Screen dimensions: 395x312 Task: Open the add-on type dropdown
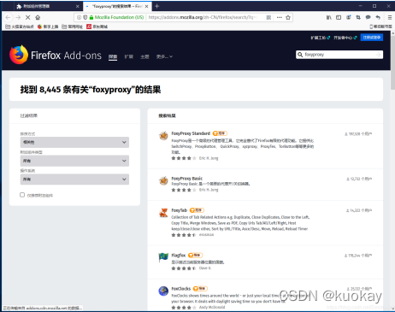(x=74, y=161)
